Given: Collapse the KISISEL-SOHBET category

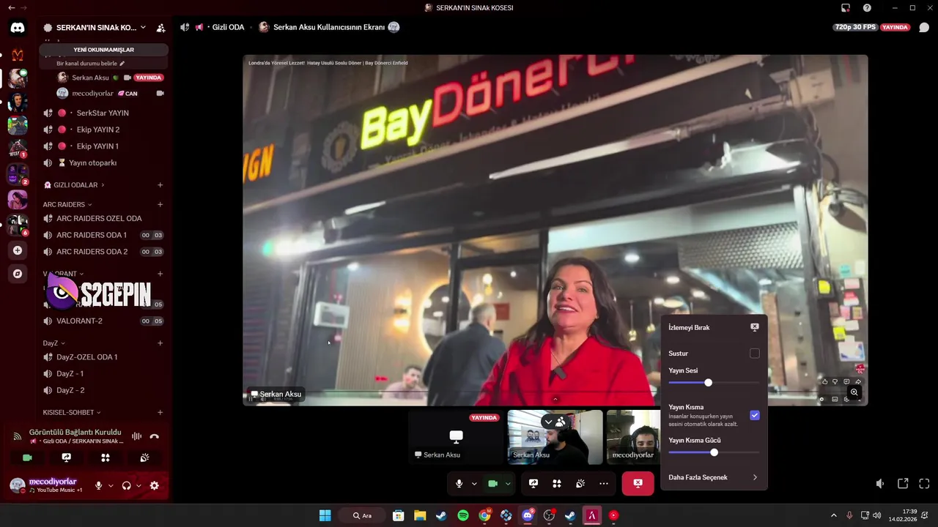Looking at the screenshot, I should [72, 412].
